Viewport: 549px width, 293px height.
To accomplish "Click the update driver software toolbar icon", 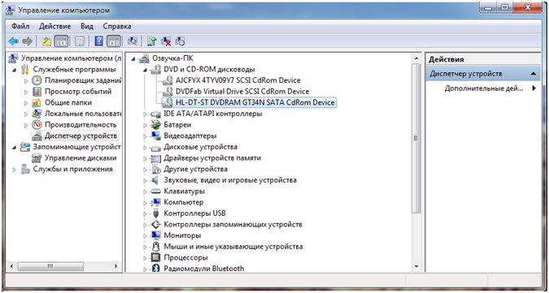I will click(151, 41).
